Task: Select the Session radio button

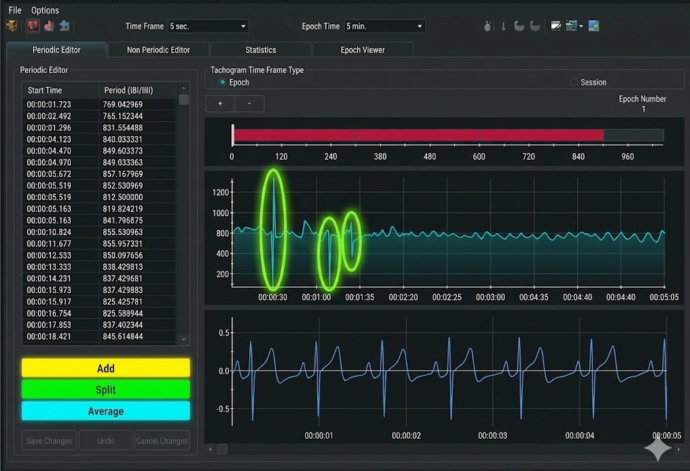Action: pyautogui.click(x=574, y=82)
